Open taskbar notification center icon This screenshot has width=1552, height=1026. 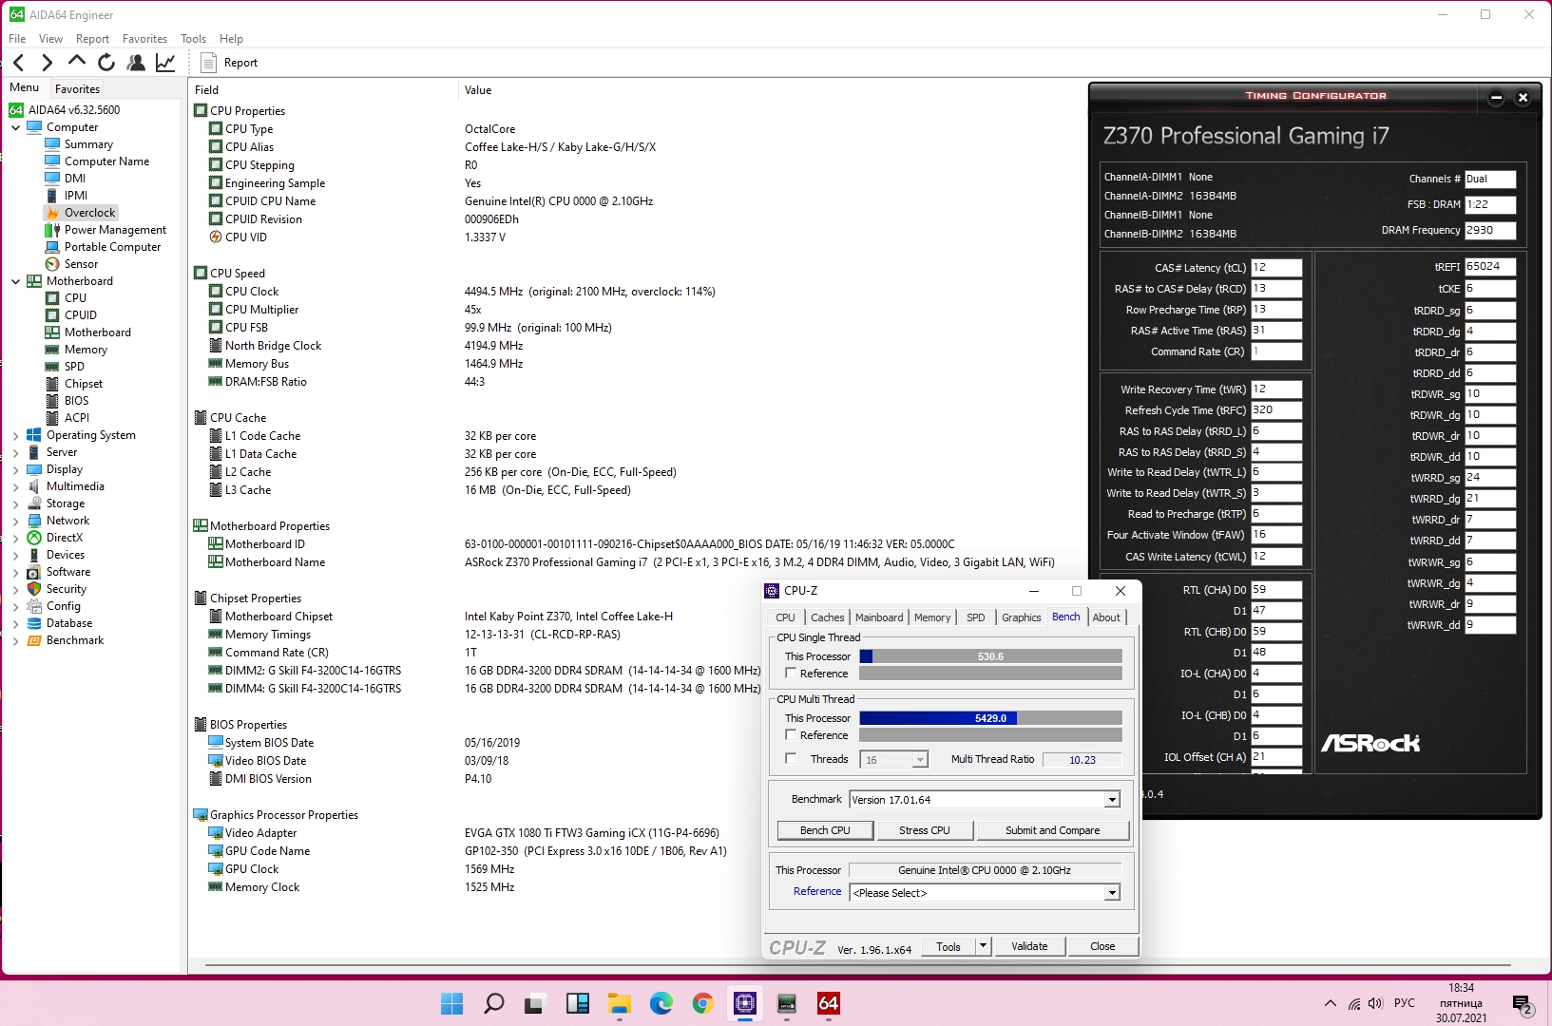point(1522,1004)
